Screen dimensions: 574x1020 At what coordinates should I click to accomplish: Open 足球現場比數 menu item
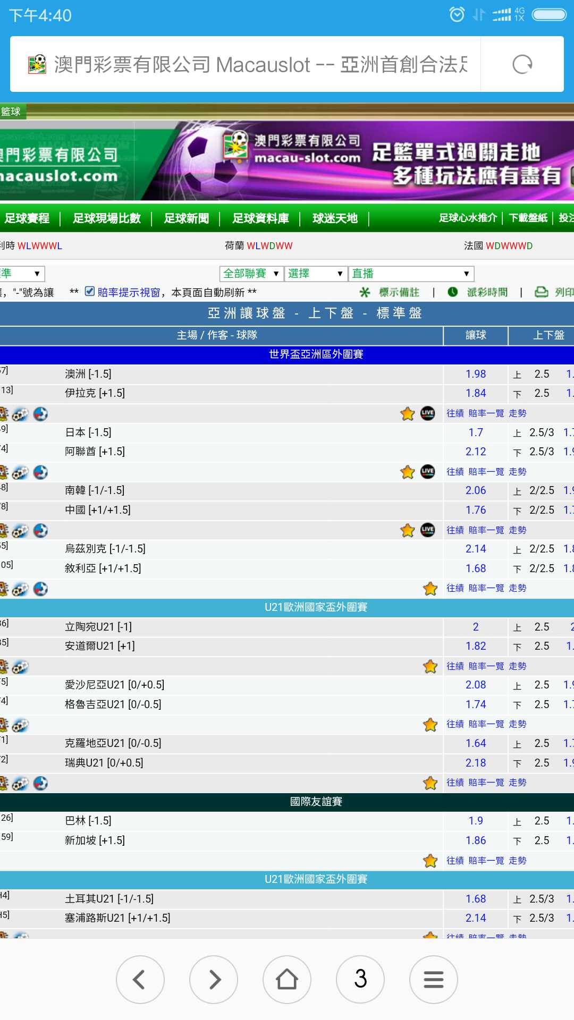(107, 218)
